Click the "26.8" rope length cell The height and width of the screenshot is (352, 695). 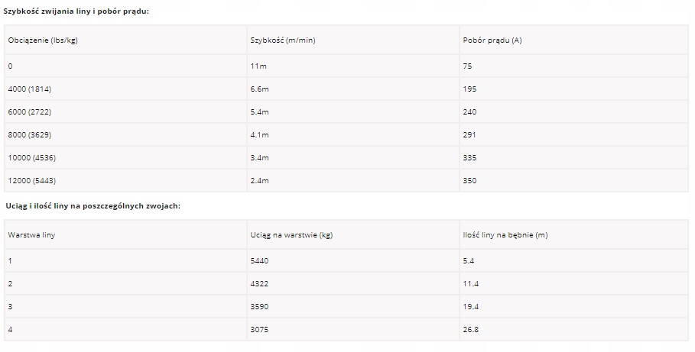tap(471, 330)
